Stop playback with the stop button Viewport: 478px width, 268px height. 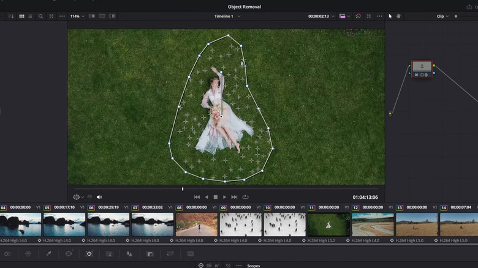coord(215,197)
